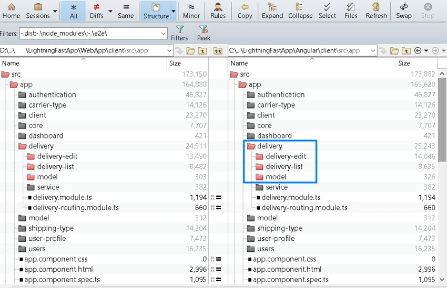Open the right path history dropdown
The width and height of the screenshot is (447, 288).
click(x=373, y=51)
